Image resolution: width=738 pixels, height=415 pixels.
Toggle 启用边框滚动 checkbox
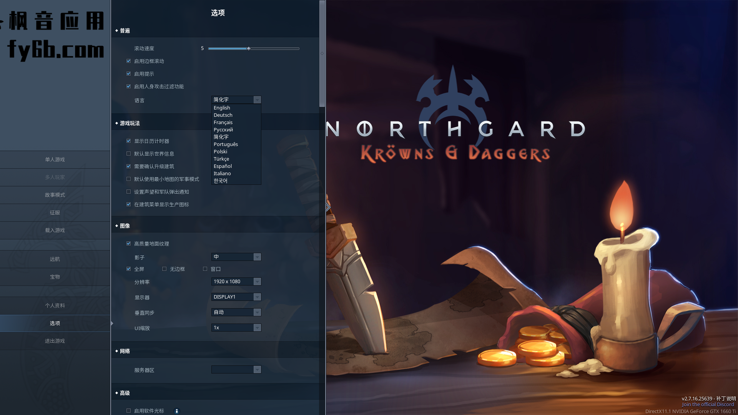click(x=129, y=61)
